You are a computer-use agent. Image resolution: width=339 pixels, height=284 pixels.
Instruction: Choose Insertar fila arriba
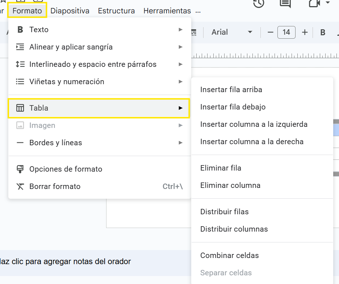pyautogui.click(x=231, y=90)
